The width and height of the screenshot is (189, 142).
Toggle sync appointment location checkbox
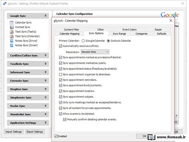pos(60,91)
